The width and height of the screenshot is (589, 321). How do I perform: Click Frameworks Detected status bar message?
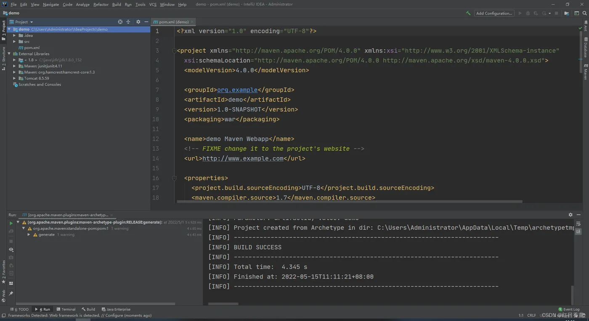[80, 315]
